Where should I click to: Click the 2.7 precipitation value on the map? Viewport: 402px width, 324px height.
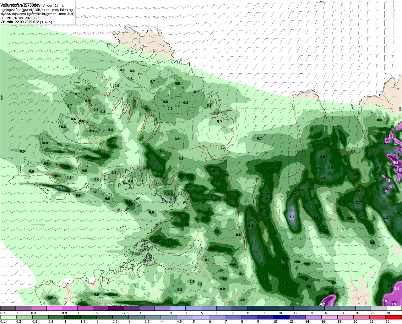(x=358, y=202)
